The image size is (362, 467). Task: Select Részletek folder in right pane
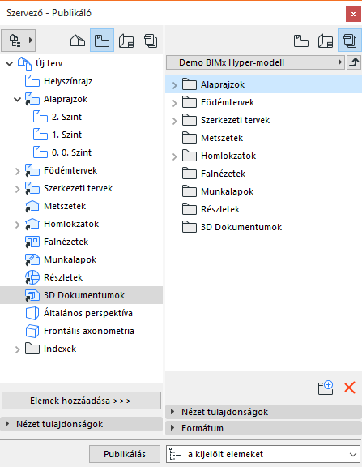[x=211, y=210]
